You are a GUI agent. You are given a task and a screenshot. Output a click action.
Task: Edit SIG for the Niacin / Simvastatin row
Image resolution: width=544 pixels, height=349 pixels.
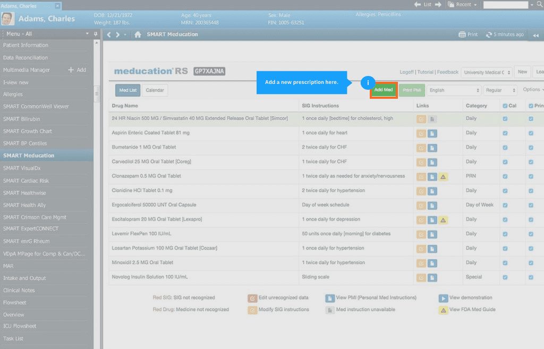tap(421, 119)
